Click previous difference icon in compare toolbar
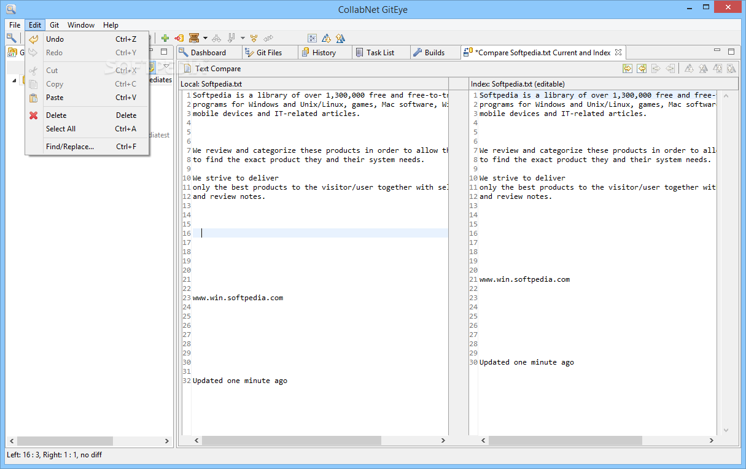The height and width of the screenshot is (469, 746). [x=703, y=69]
